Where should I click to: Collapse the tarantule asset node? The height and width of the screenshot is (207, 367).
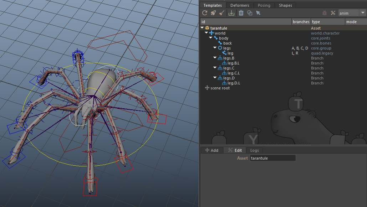203,28
